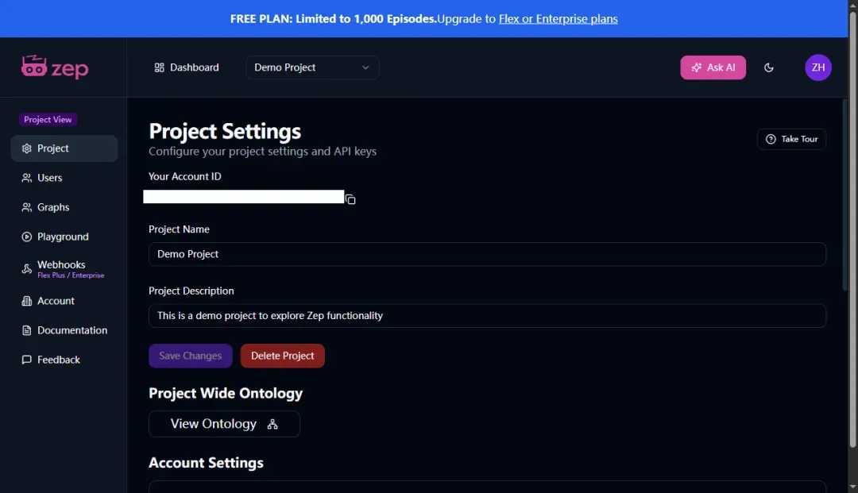Screen dimensions: 858x493
Task: Copy the Account ID to clipboard
Action: tap(350, 199)
